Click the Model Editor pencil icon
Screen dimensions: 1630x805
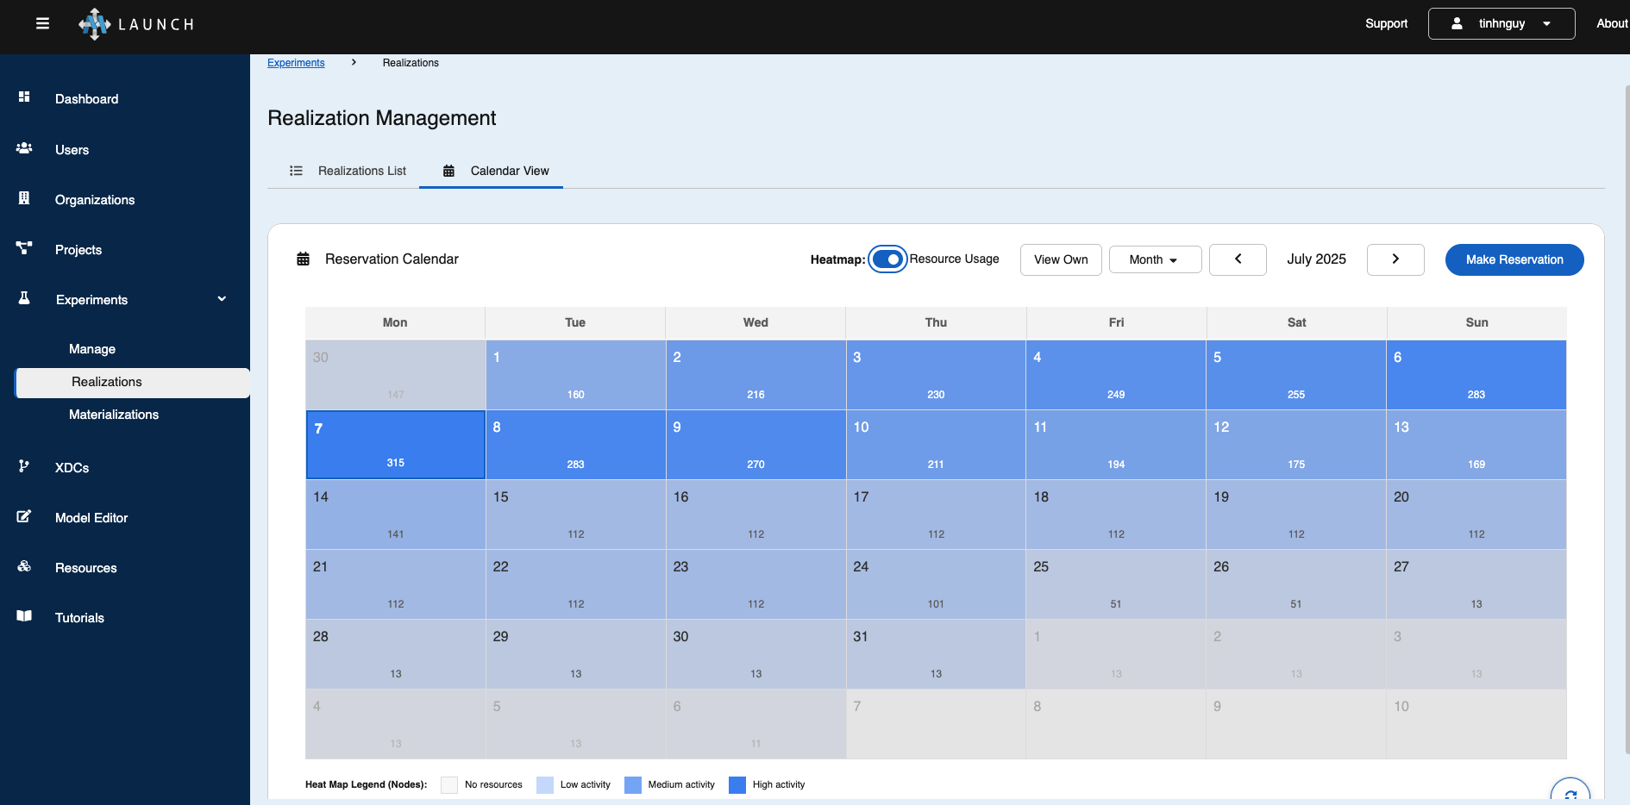click(x=24, y=516)
